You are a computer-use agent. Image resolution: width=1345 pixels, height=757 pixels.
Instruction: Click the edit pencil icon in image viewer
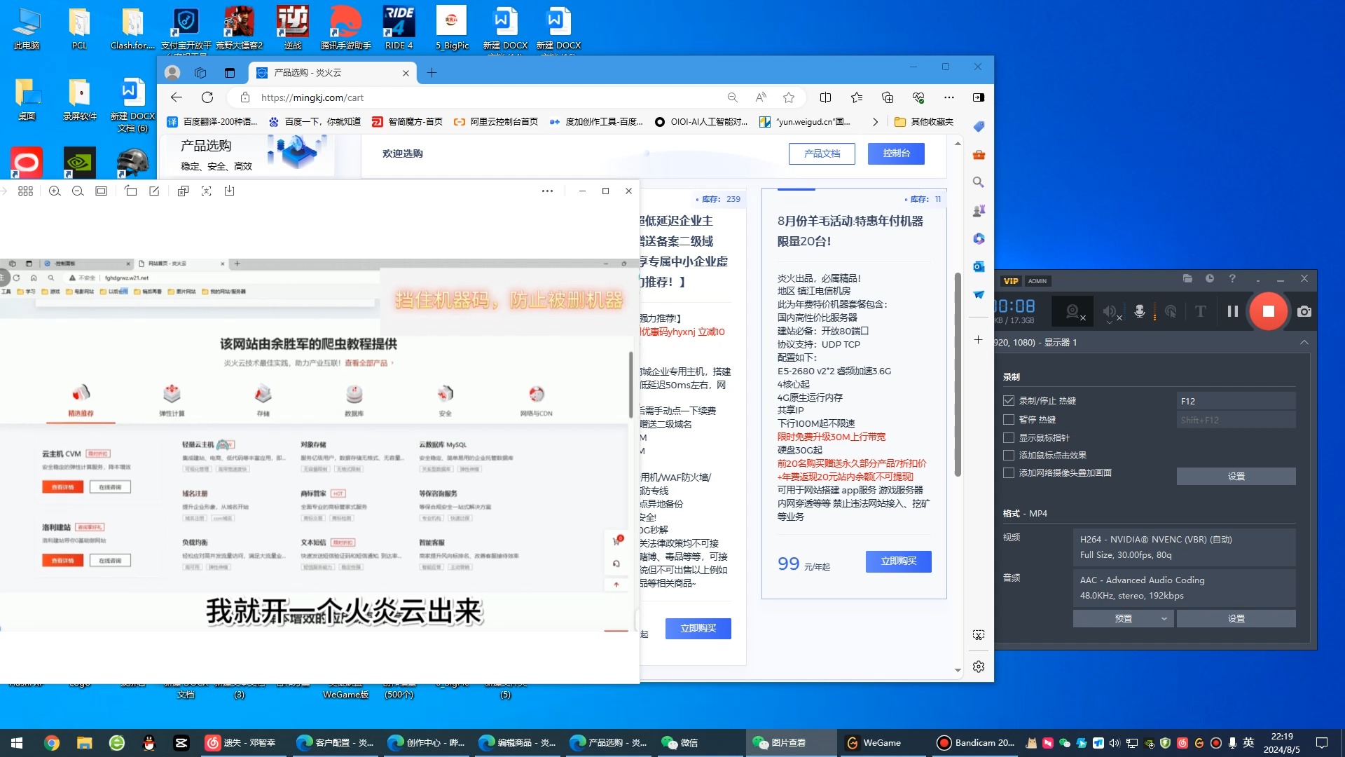(x=154, y=191)
